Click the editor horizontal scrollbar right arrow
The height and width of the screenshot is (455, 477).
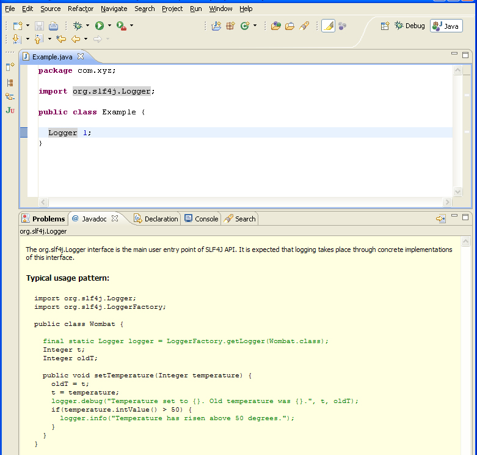point(447,202)
